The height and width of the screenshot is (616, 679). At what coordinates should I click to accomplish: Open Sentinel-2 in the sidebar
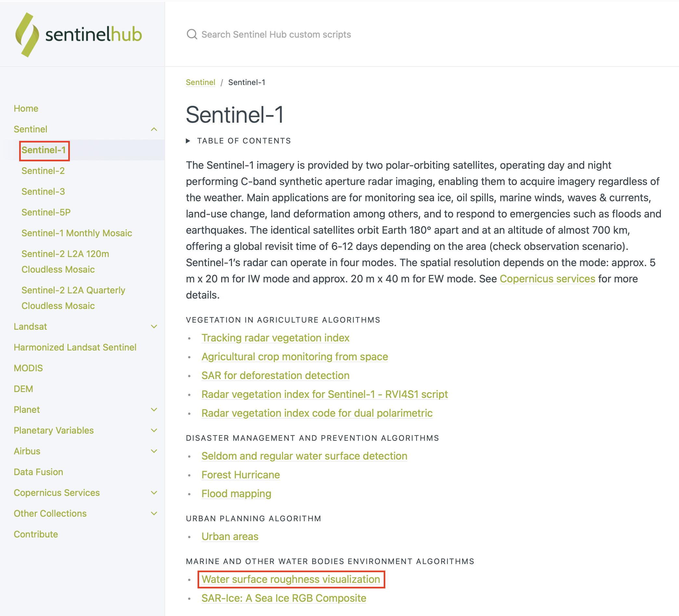[43, 171]
